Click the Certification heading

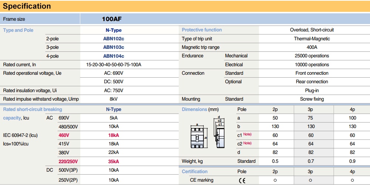195,172
